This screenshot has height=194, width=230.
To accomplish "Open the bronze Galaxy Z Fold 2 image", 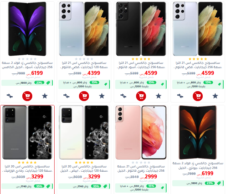I will (x=198, y=133).
